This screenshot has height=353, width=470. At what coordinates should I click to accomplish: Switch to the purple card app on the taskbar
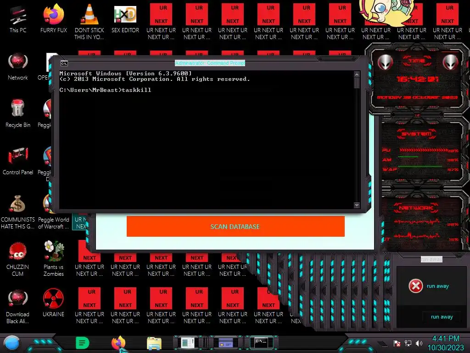[226, 343]
